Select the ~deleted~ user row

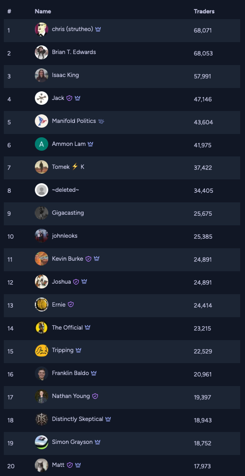[122, 191]
